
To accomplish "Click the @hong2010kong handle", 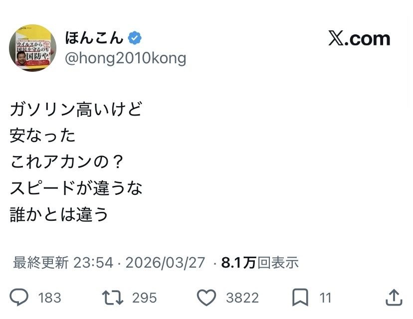I will pos(126,58).
